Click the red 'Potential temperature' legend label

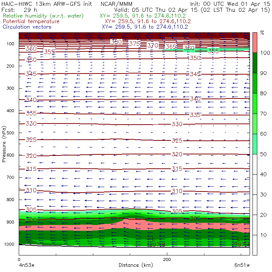(x=31, y=21)
